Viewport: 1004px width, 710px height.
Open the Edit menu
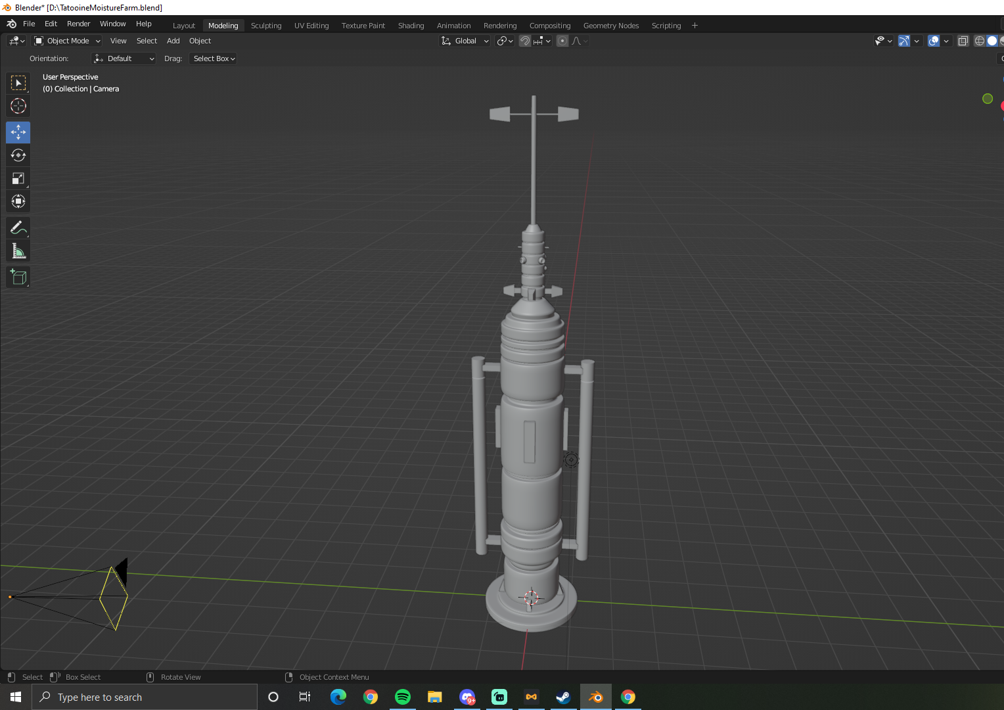51,24
